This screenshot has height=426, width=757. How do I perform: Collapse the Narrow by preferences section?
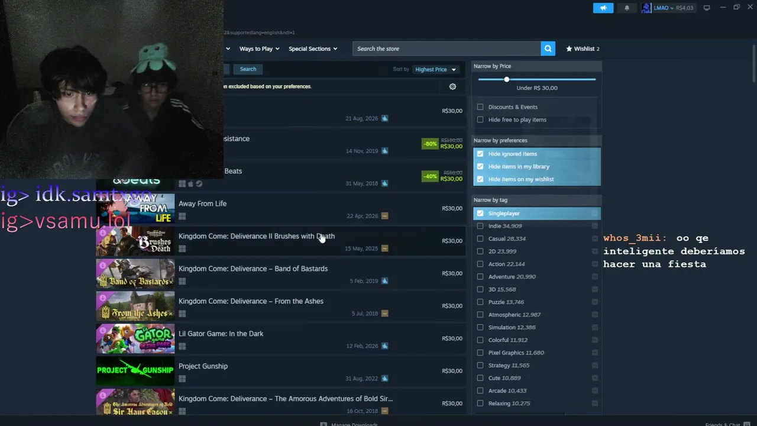coord(537,140)
